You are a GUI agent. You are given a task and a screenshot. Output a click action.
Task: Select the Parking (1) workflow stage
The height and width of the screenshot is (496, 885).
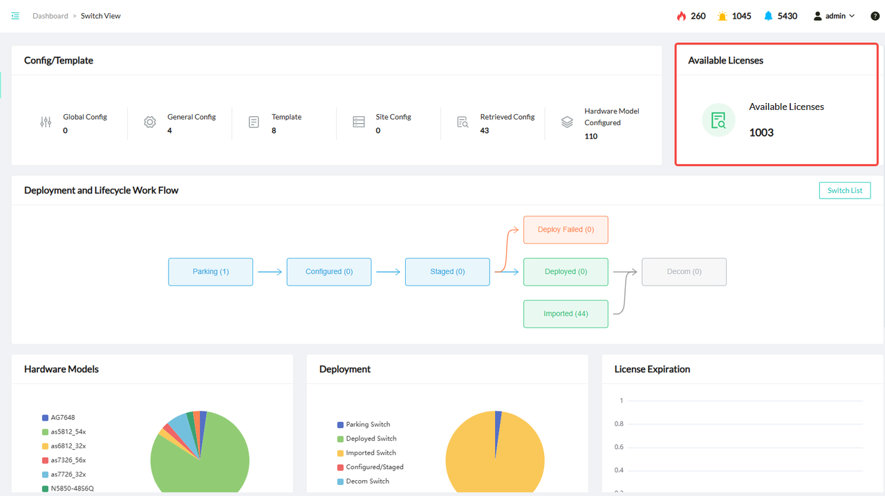pyautogui.click(x=210, y=272)
